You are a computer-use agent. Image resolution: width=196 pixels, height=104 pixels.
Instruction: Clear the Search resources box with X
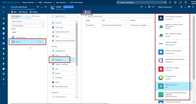[165, 2]
